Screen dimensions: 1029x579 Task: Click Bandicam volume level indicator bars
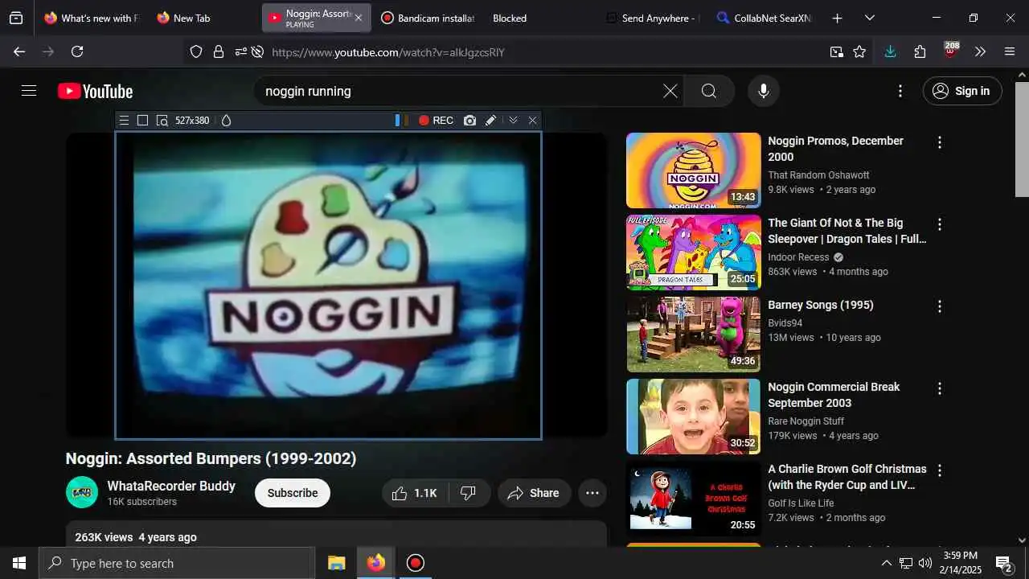tap(400, 121)
